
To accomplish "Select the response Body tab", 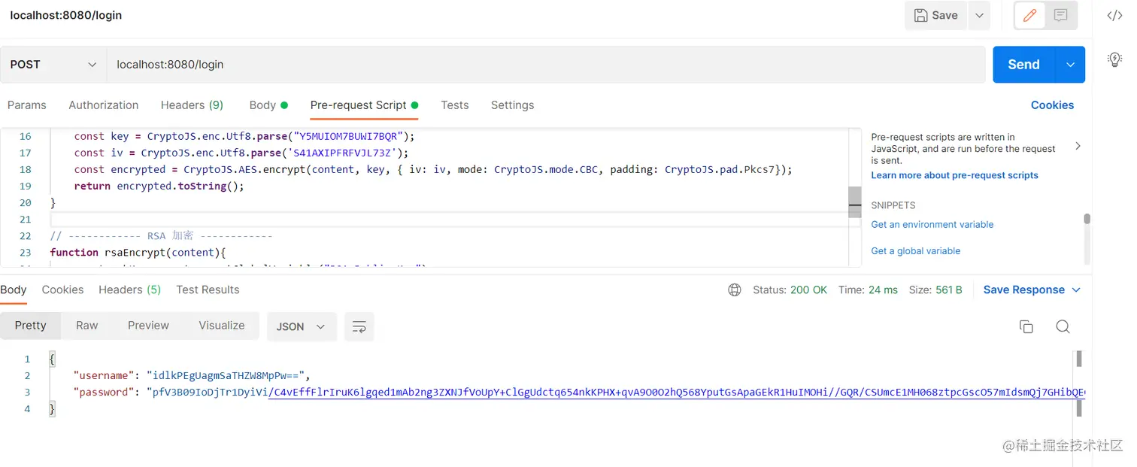I will pyautogui.click(x=14, y=290).
